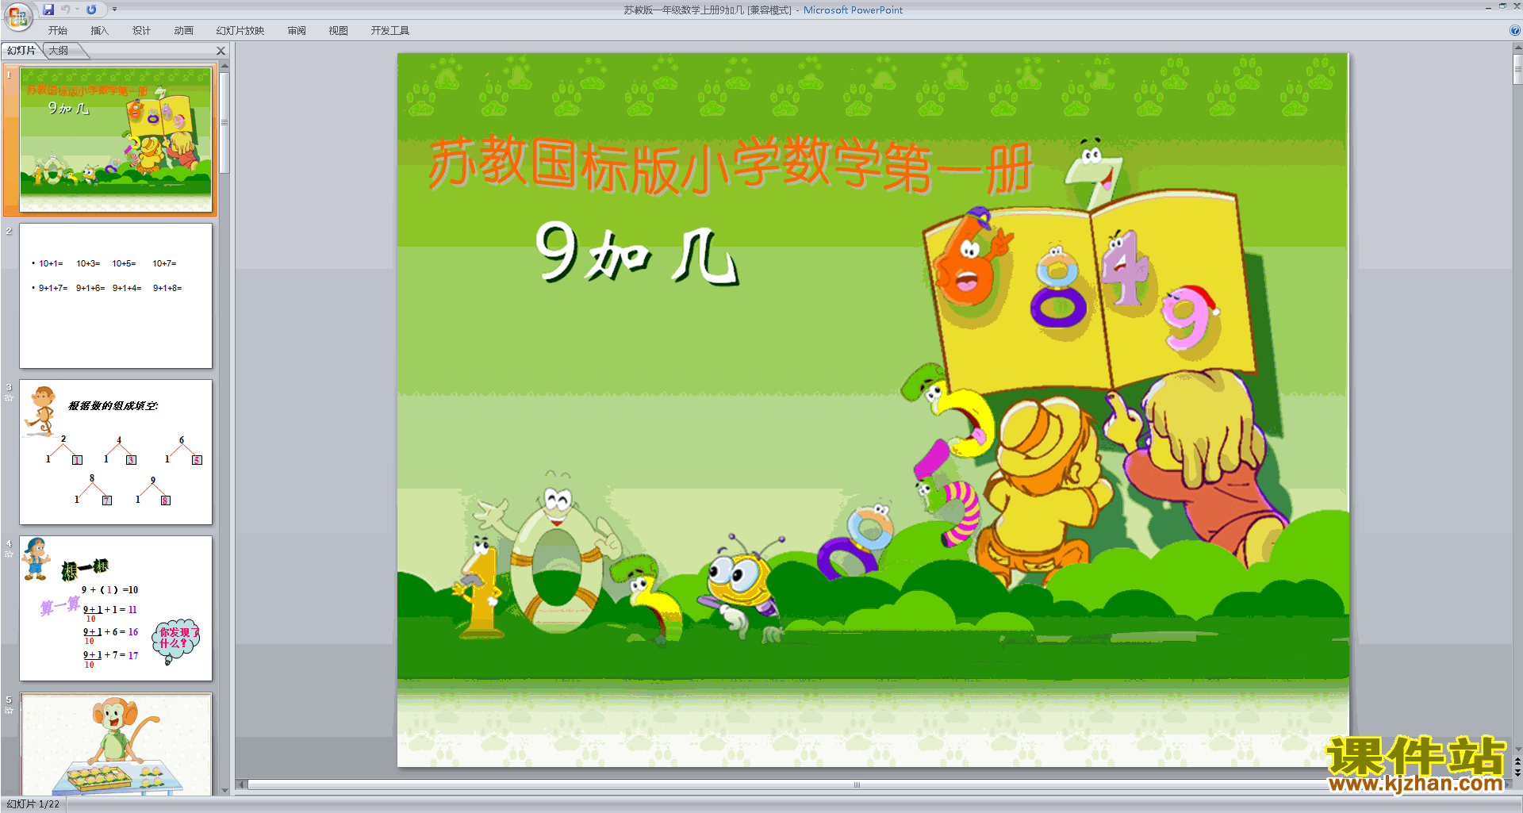
Task: Expand the Customize Quick Access Toolbar dropdown
Action: 114,10
